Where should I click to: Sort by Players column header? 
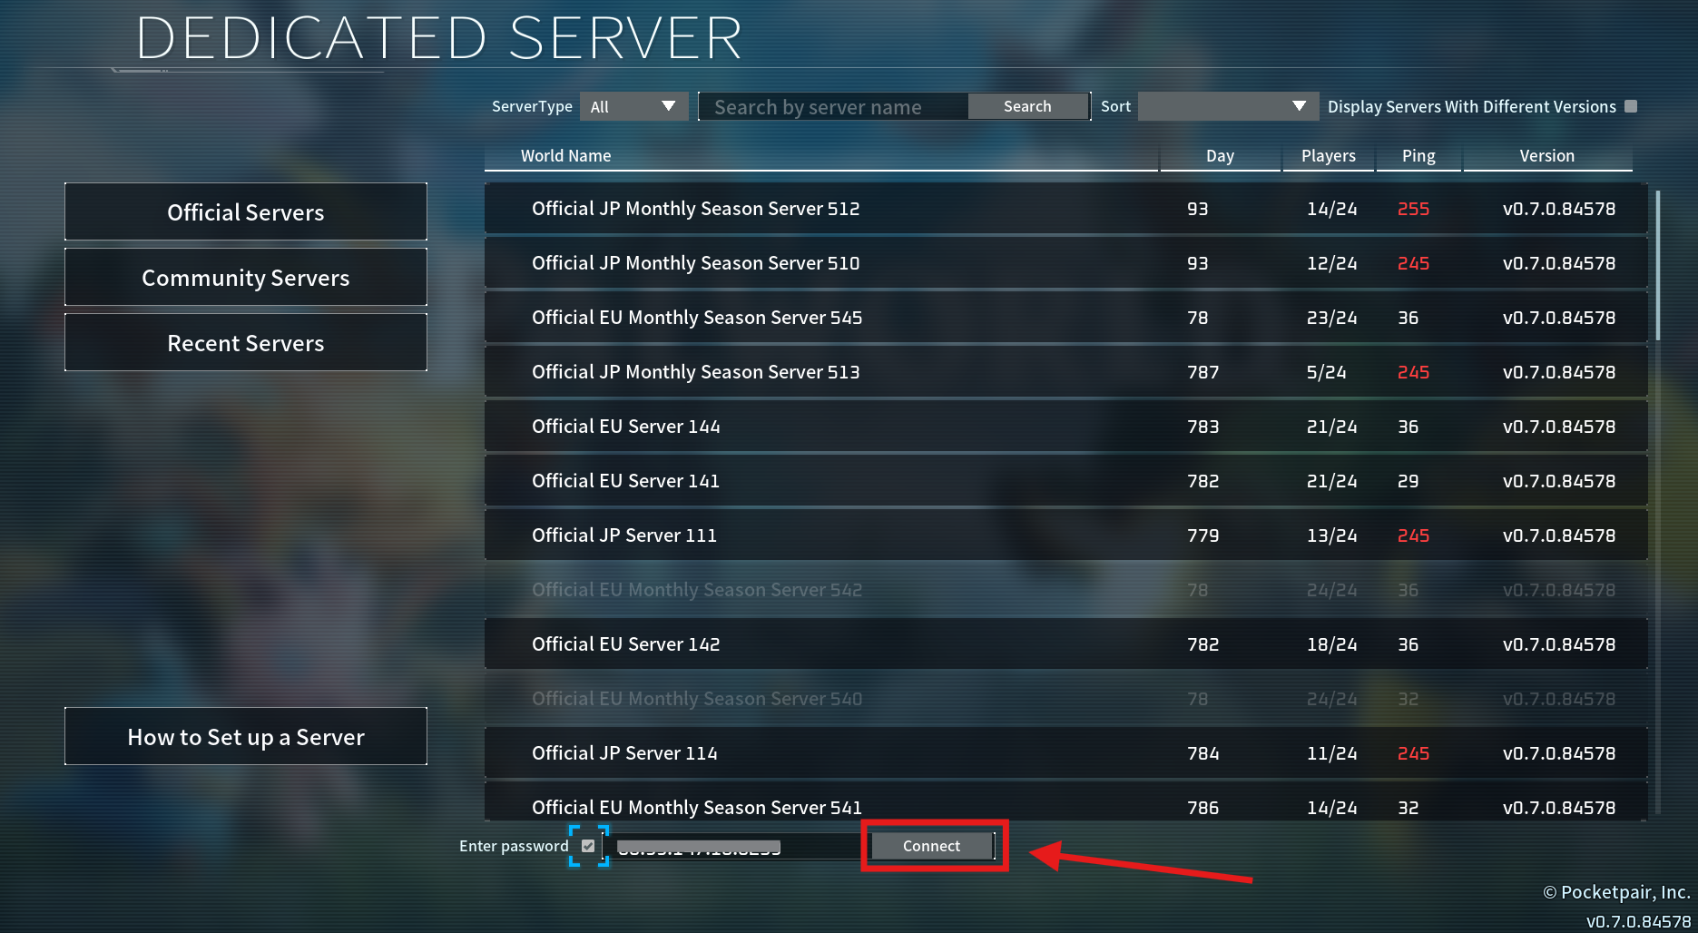[x=1329, y=155]
